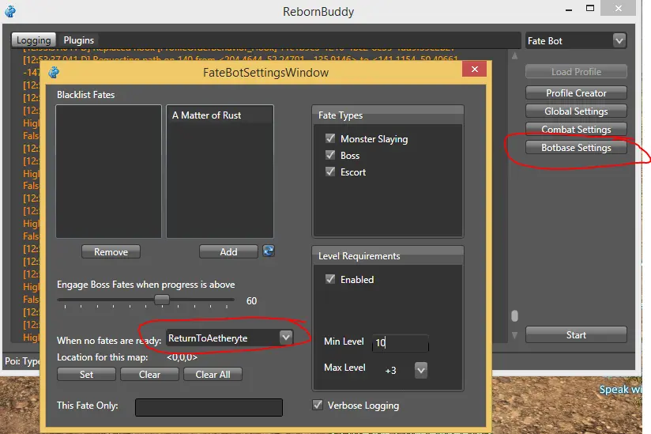The width and height of the screenshot is (651, 434).
Task: Click the RebornBuddy app icon in title bar
Action: coord(10,11)
